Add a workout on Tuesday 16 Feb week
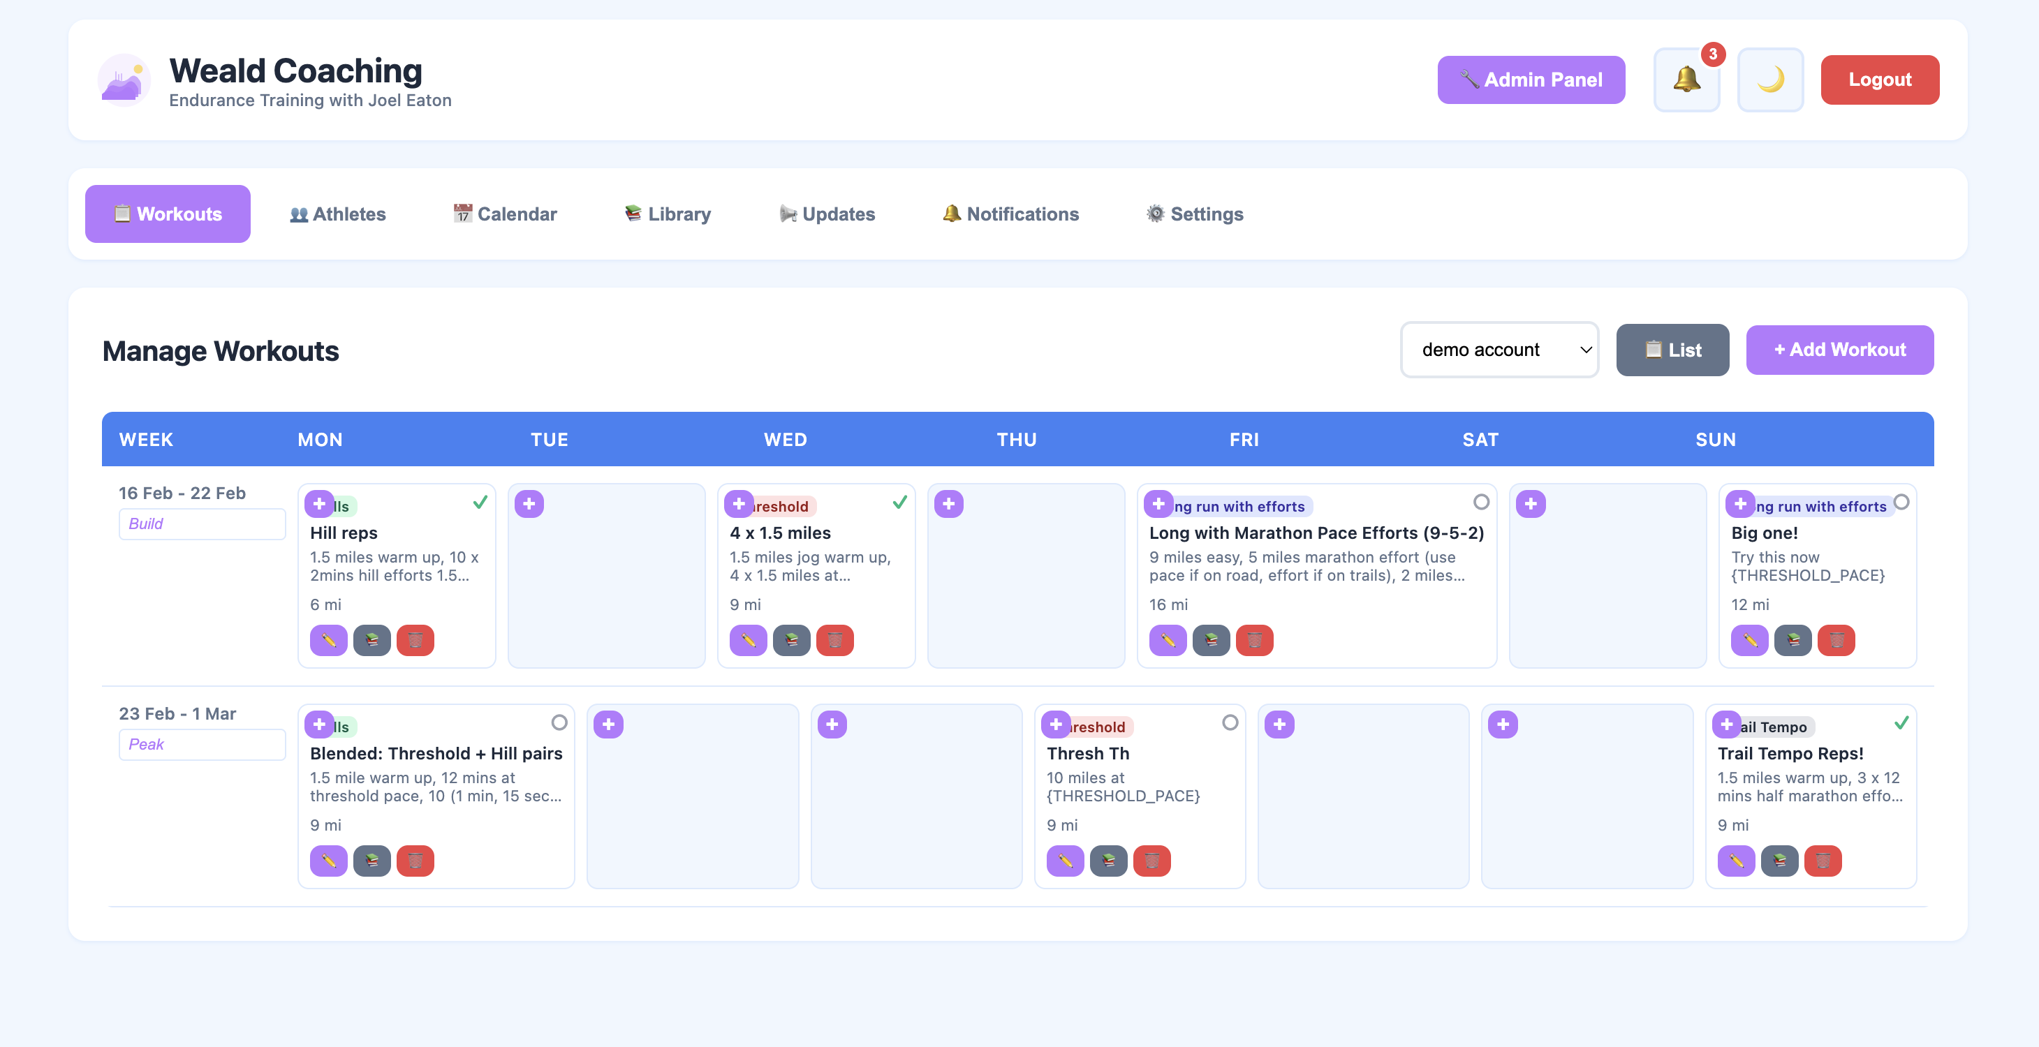 (529, 503)
